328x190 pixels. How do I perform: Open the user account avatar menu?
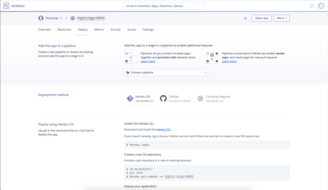click(x=321, y=6)
